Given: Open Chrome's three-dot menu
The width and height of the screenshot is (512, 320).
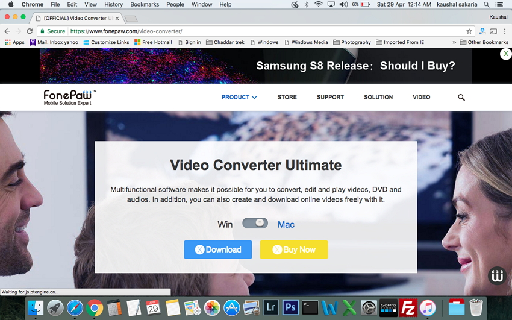Looking at the screenshot, I should pos(505,31).
